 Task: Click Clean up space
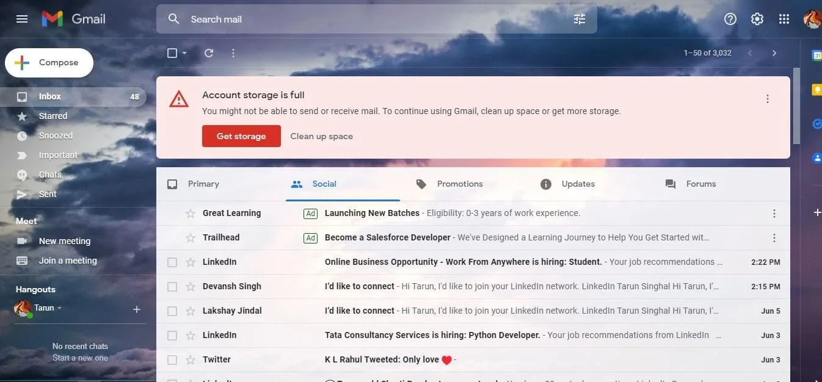click(321, 136)
